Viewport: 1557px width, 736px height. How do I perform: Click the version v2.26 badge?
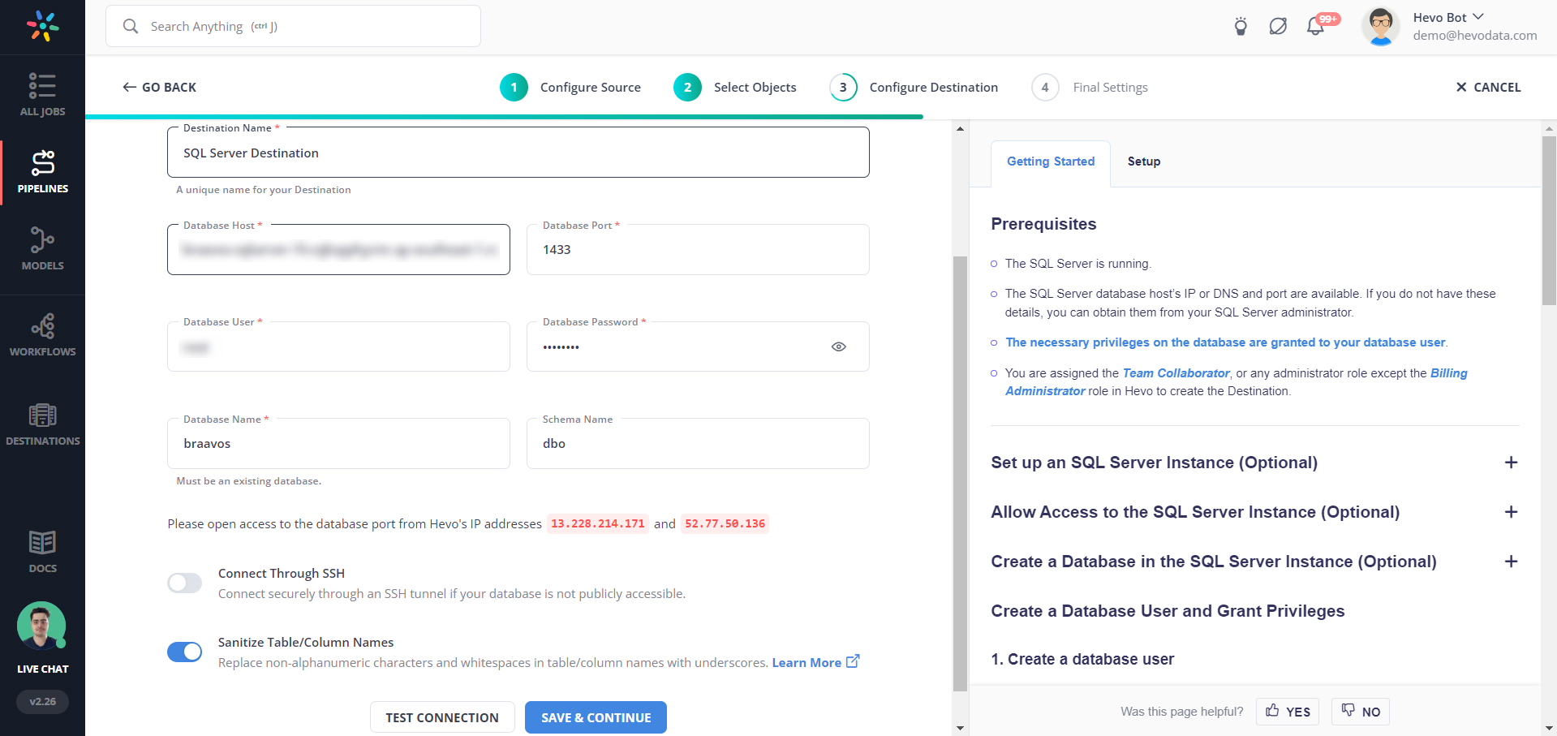tap(42, 701)
